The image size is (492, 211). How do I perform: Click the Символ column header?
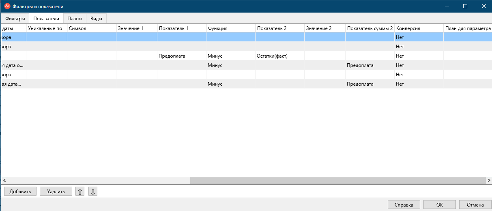[x=92, y=28]
